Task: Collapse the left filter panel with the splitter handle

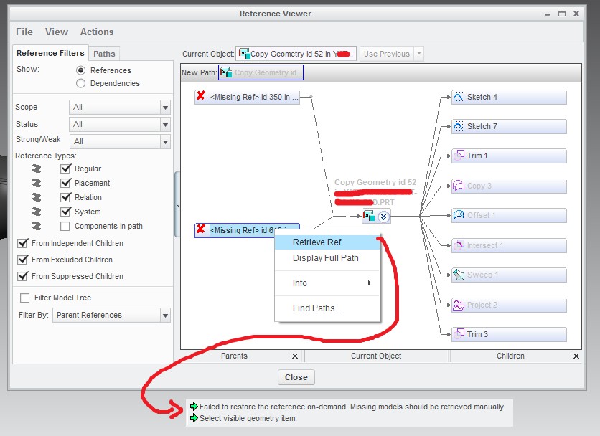Action: [x=177, y=206]
